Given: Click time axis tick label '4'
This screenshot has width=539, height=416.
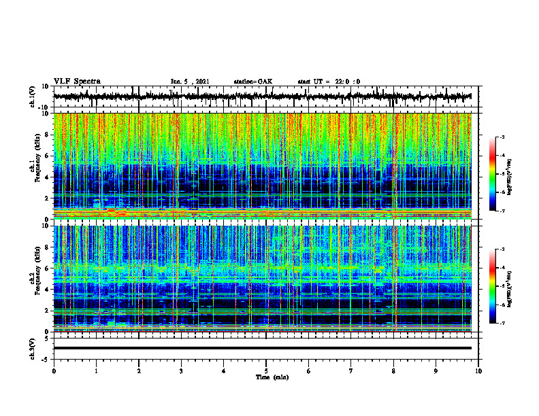Looking at the screenshot, I should point(223,371).
